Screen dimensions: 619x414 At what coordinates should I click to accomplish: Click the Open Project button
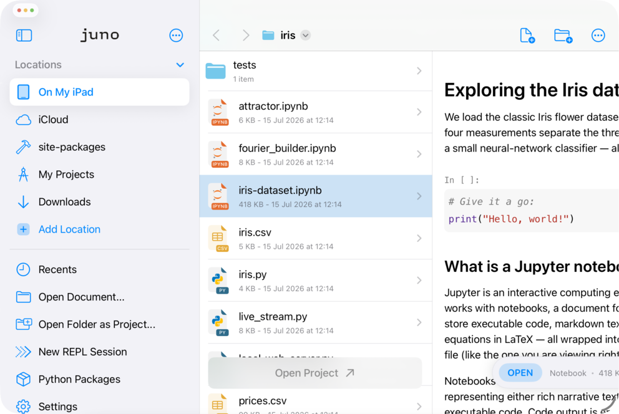click(x=314, y=373)
